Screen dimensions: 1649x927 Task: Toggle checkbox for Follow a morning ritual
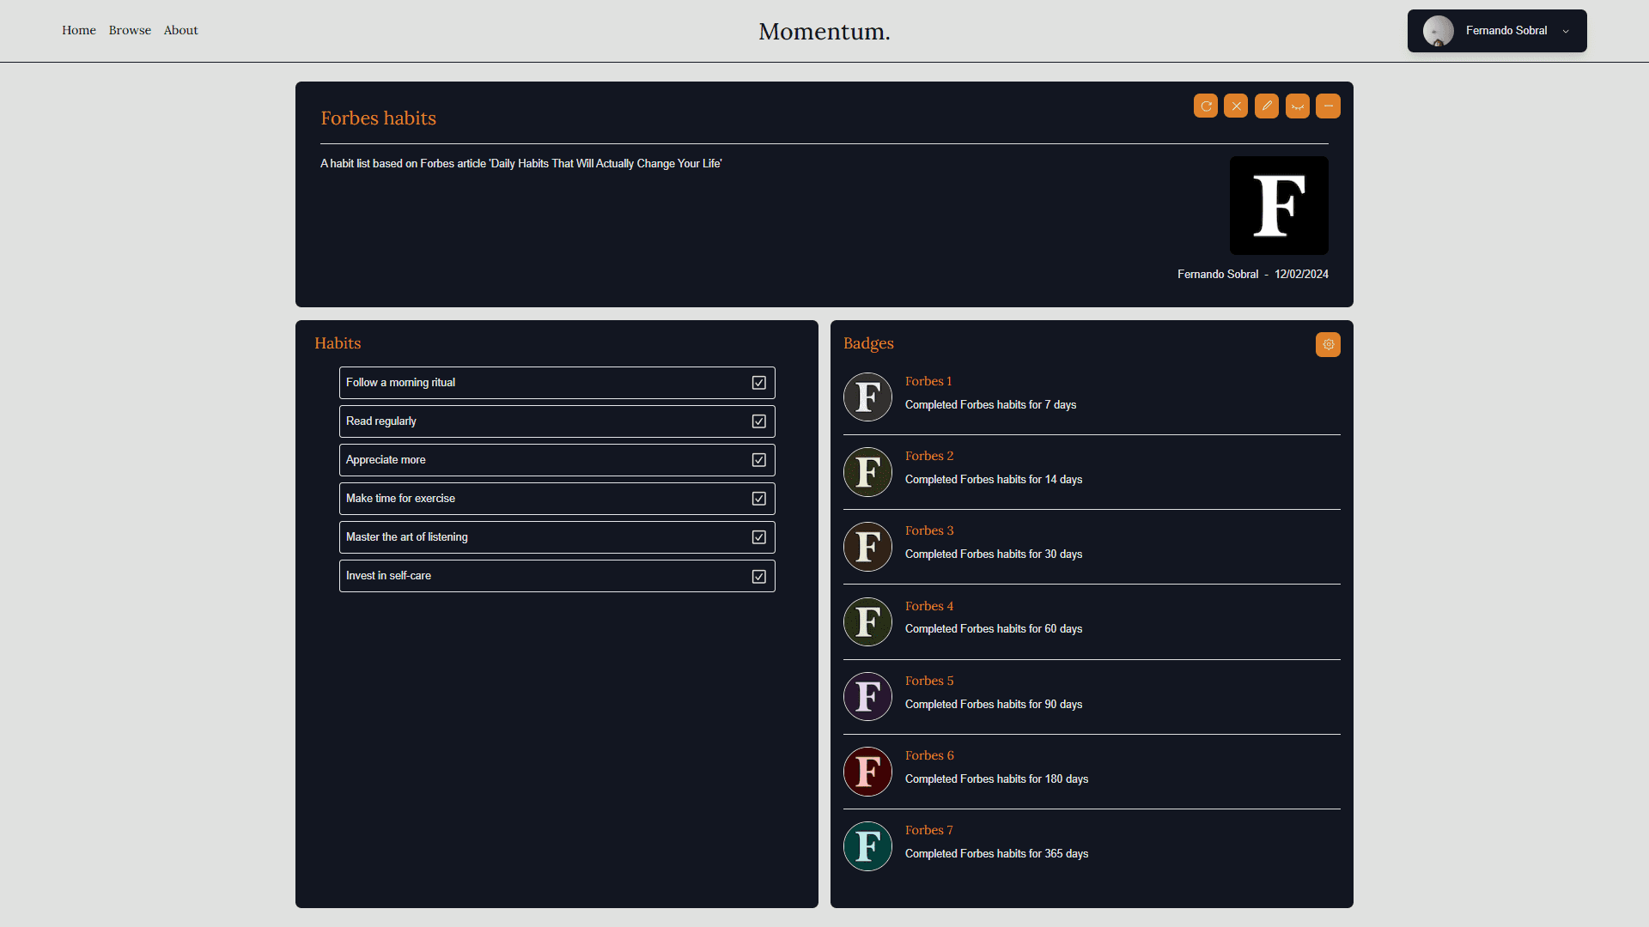tap(759, 383)
